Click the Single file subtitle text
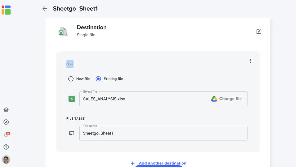The image size is (296, 167). point(86,35)
